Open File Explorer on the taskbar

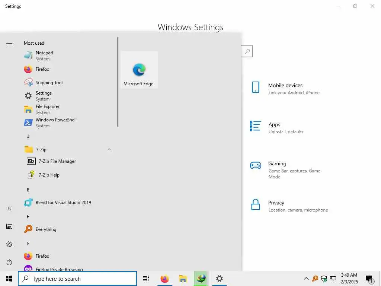183,279
